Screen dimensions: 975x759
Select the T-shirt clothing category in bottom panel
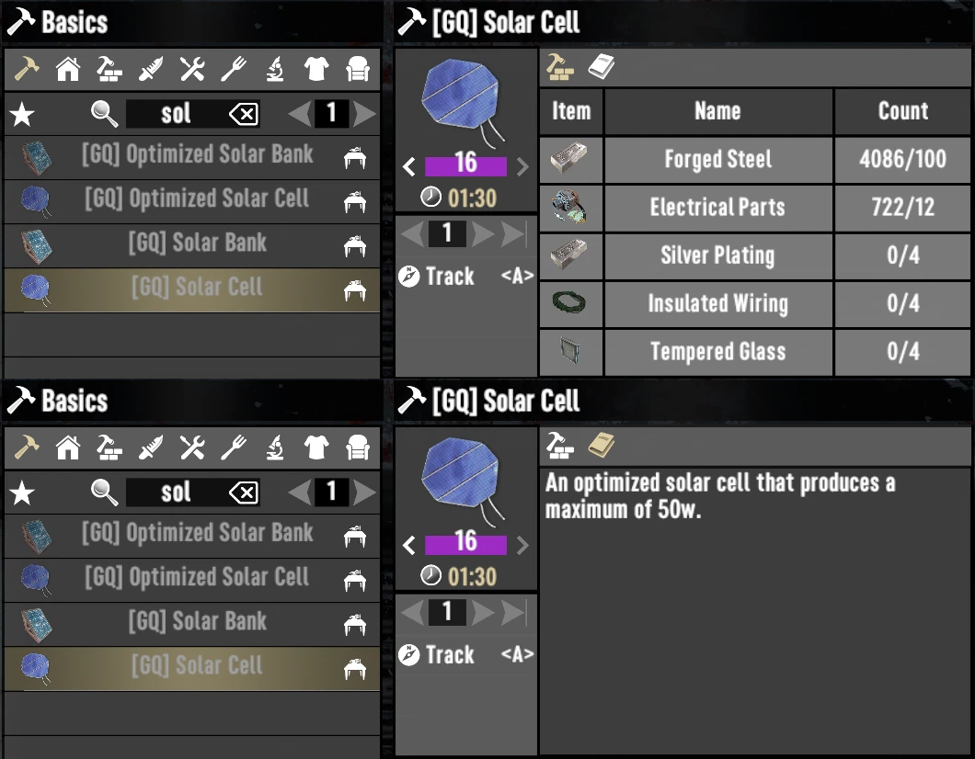tap(315, 447)
